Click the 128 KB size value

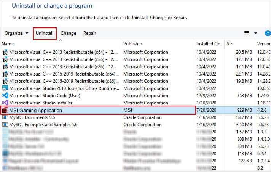[245, 161]
